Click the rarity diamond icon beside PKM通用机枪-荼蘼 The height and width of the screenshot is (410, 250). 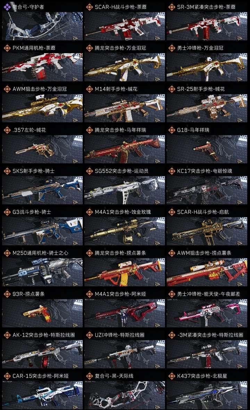(7, 48)
